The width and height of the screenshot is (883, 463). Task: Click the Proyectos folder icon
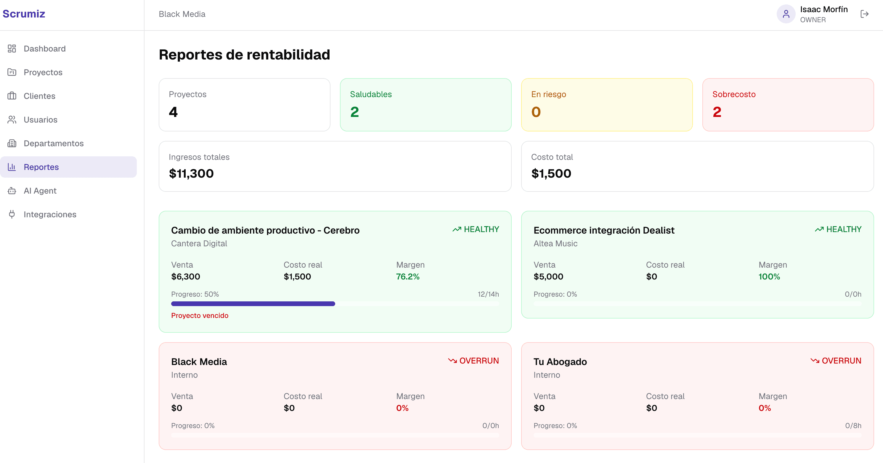(12, 72)
